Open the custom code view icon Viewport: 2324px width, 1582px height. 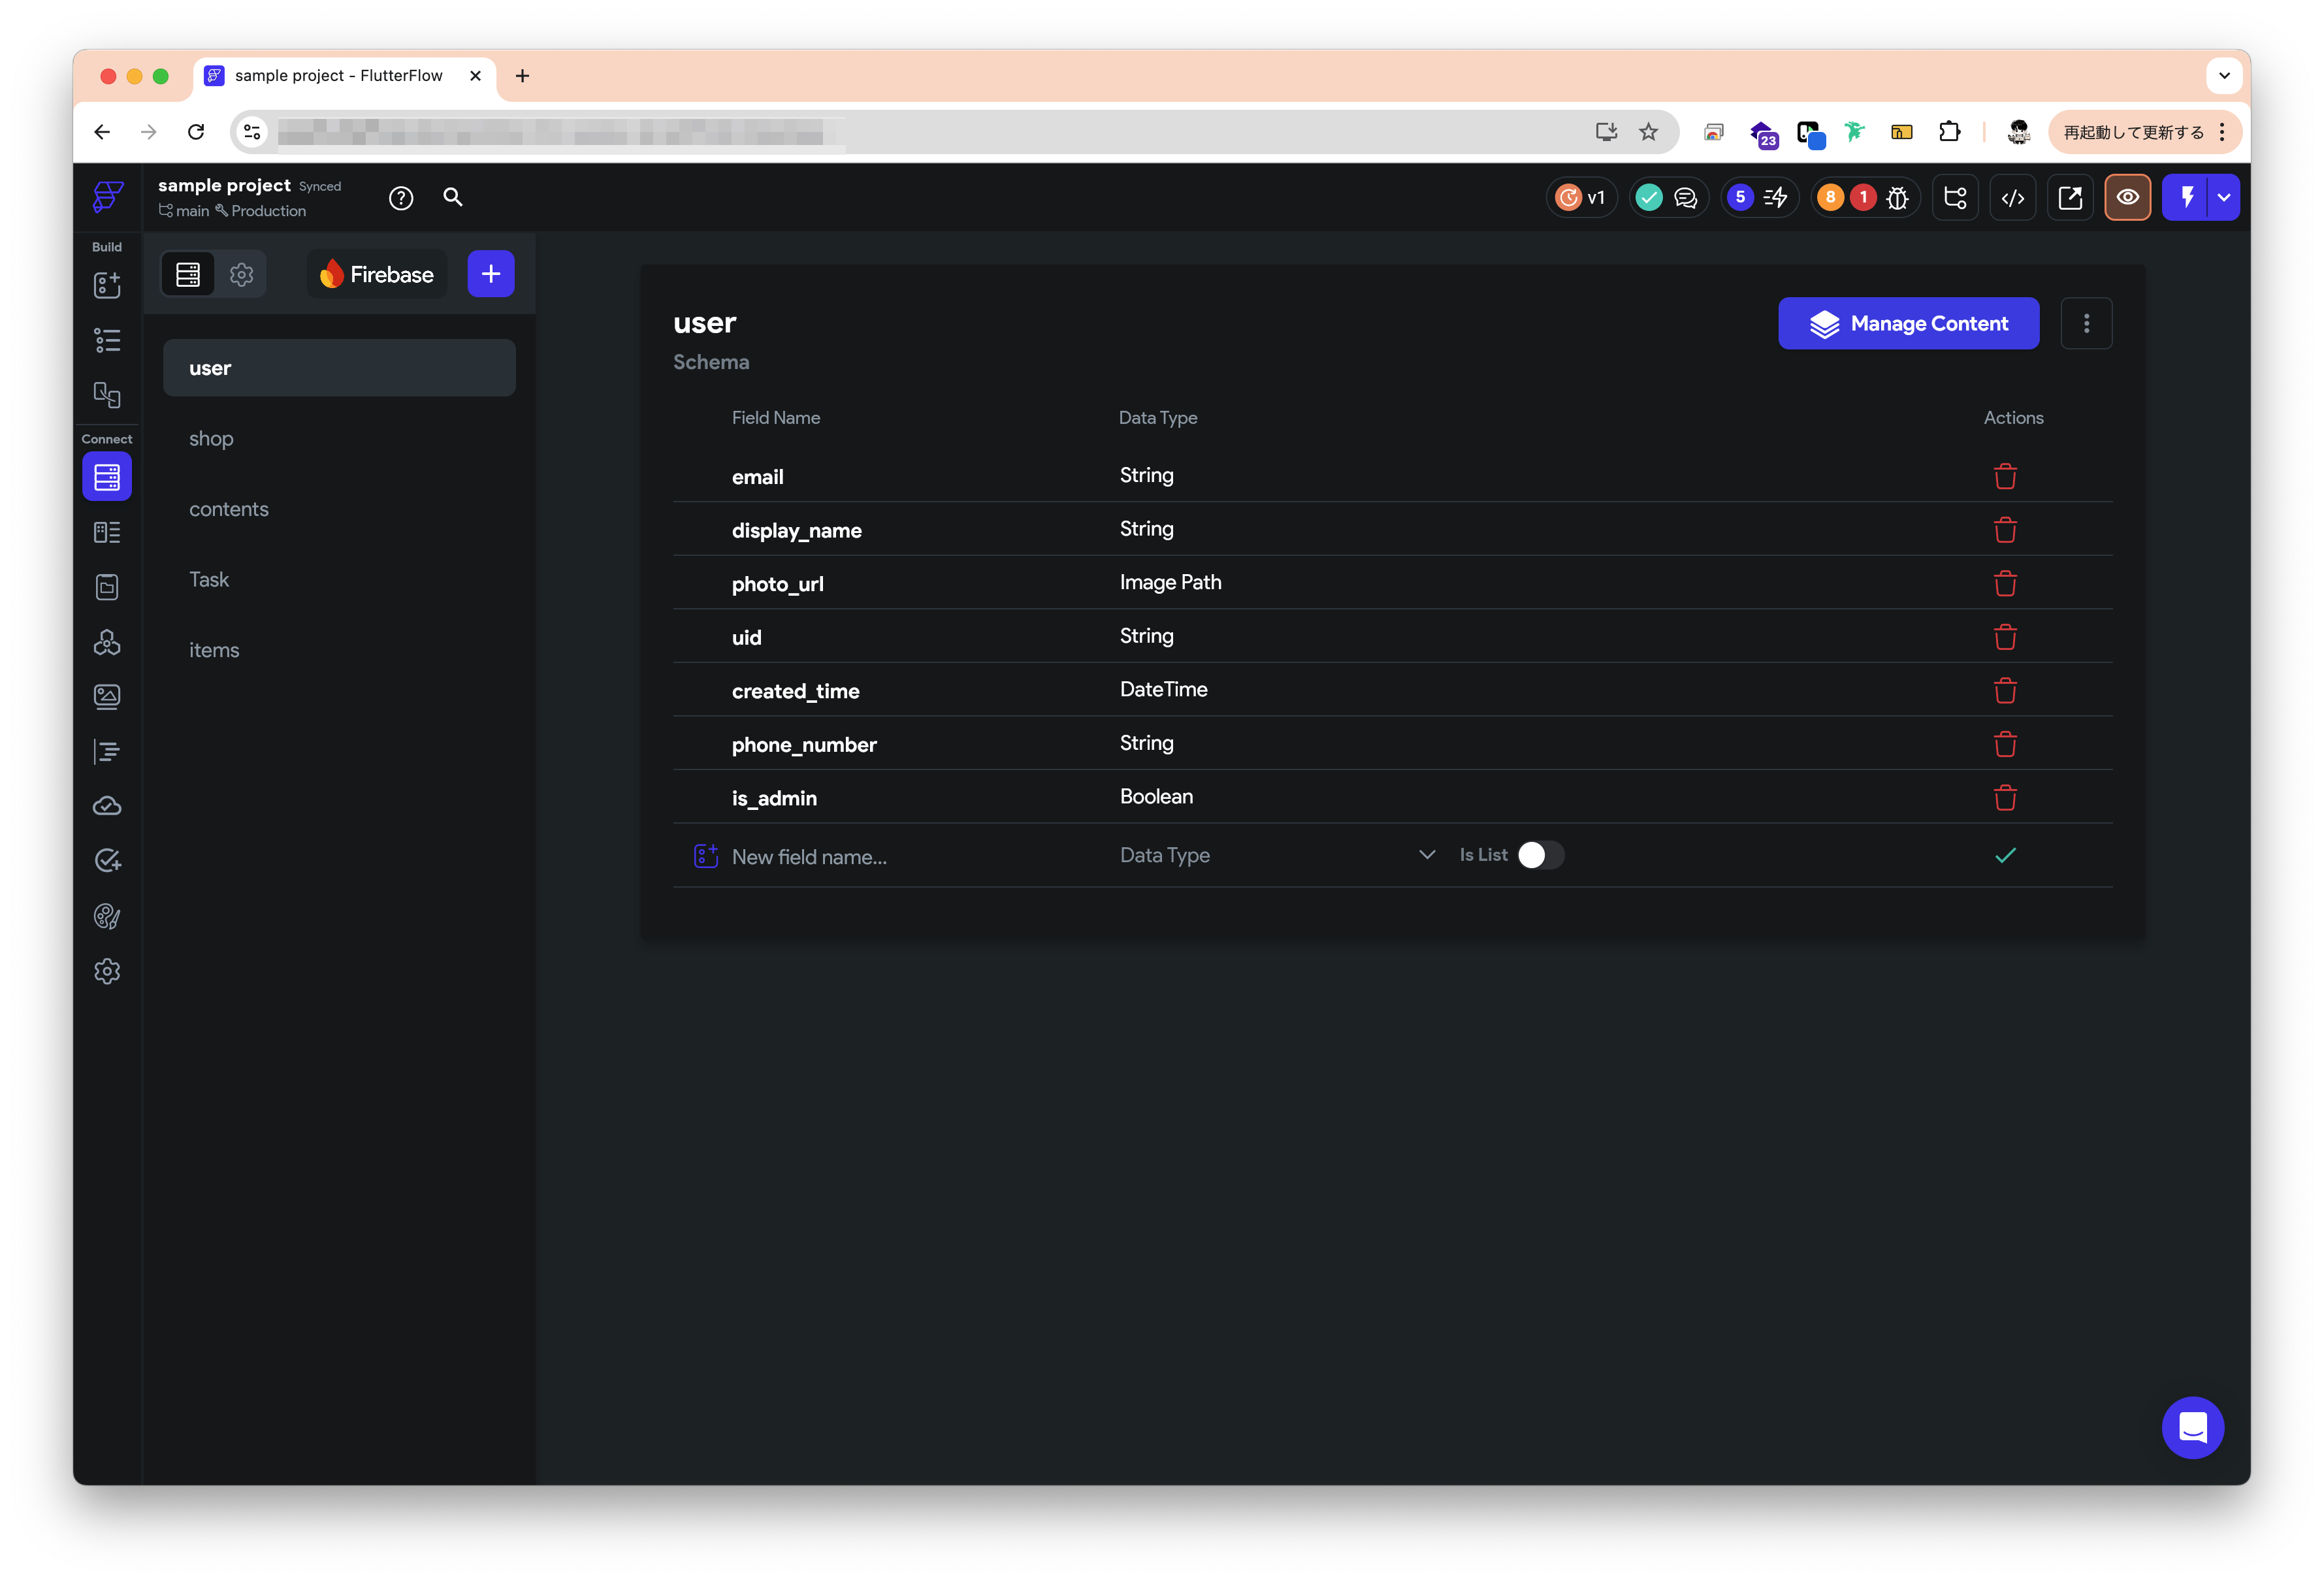(x=2013, y=197)
